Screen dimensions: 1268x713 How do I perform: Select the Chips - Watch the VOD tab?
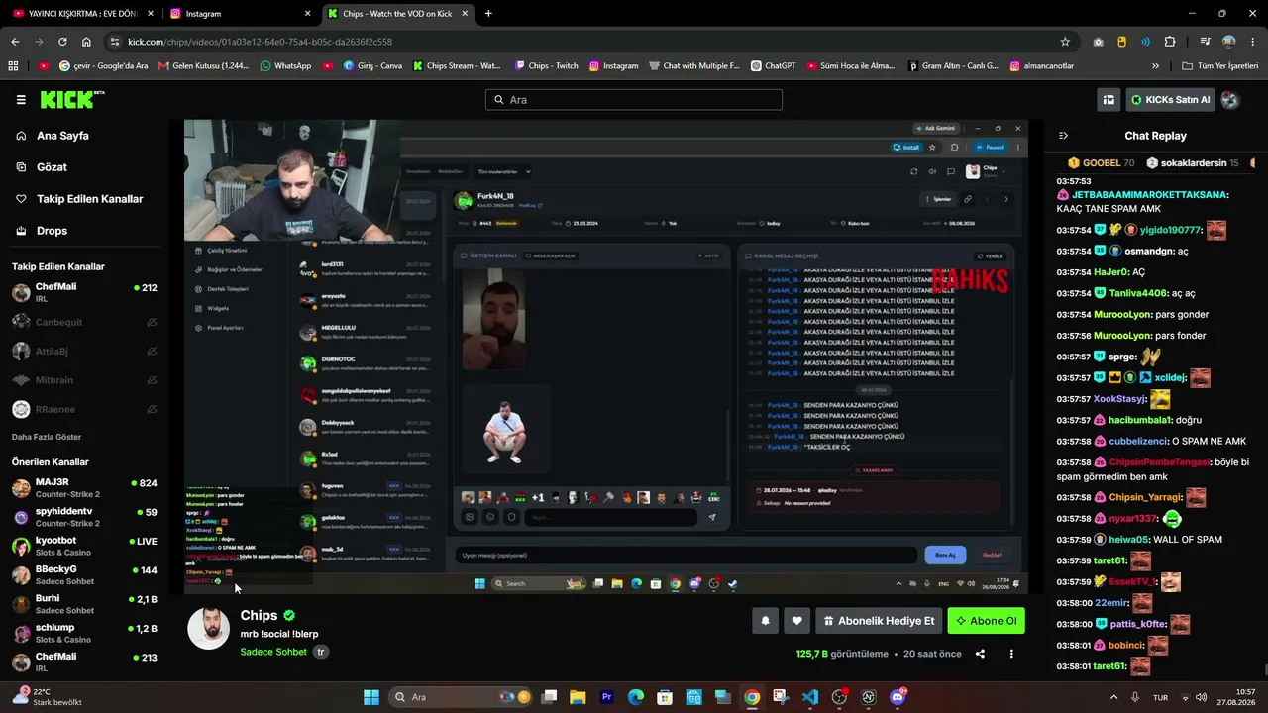399,14
